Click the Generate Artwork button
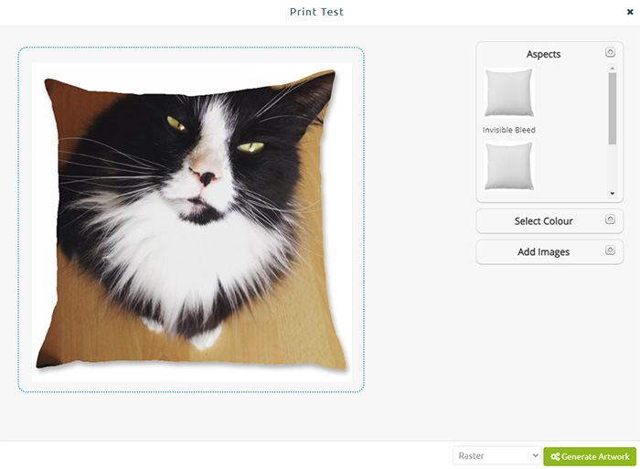Viewport: 640px width, 469px height. (590, 456)
